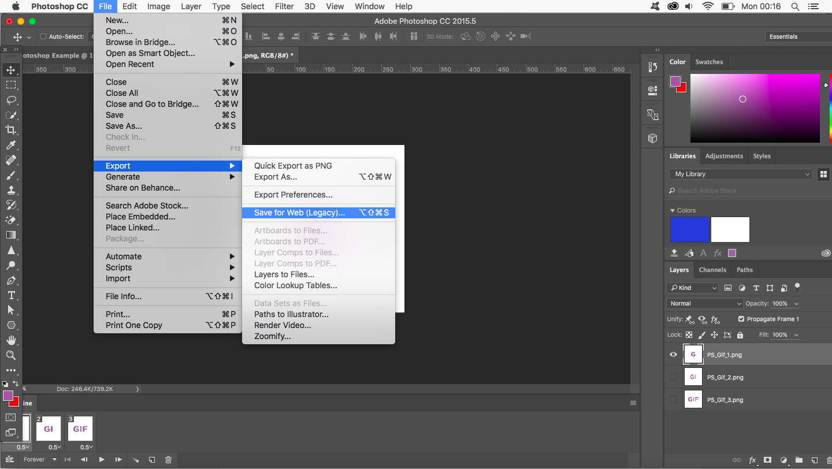
Task: Click foreground purple color in Color panel
Action: (x=675, y=81)
